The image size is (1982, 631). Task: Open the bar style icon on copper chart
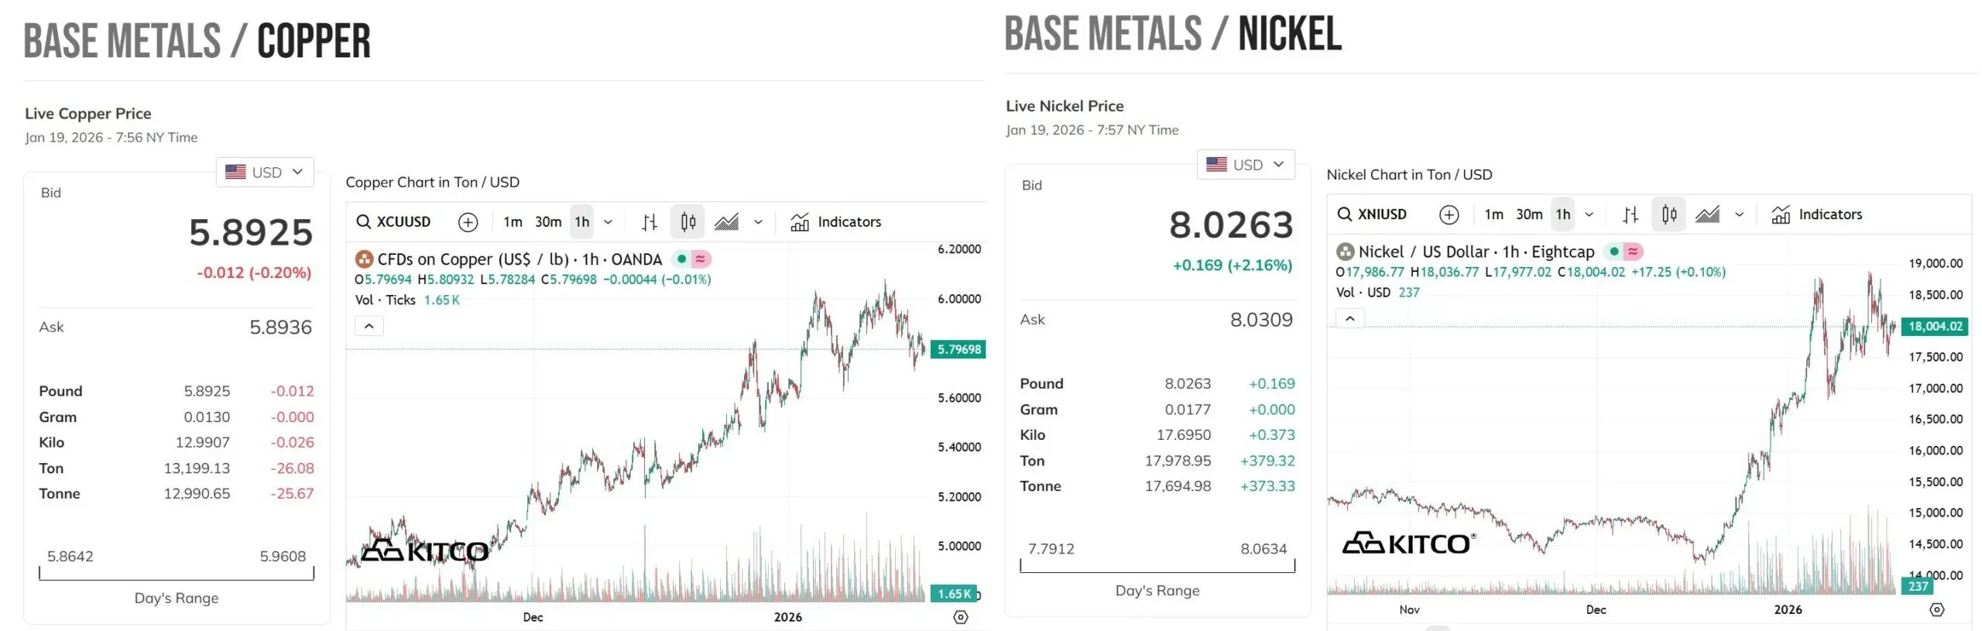[650, 222]
